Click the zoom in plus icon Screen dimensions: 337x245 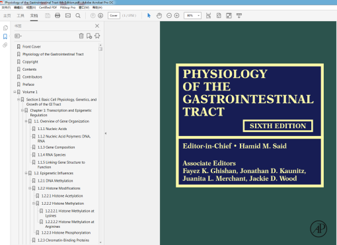coord(176,16)
